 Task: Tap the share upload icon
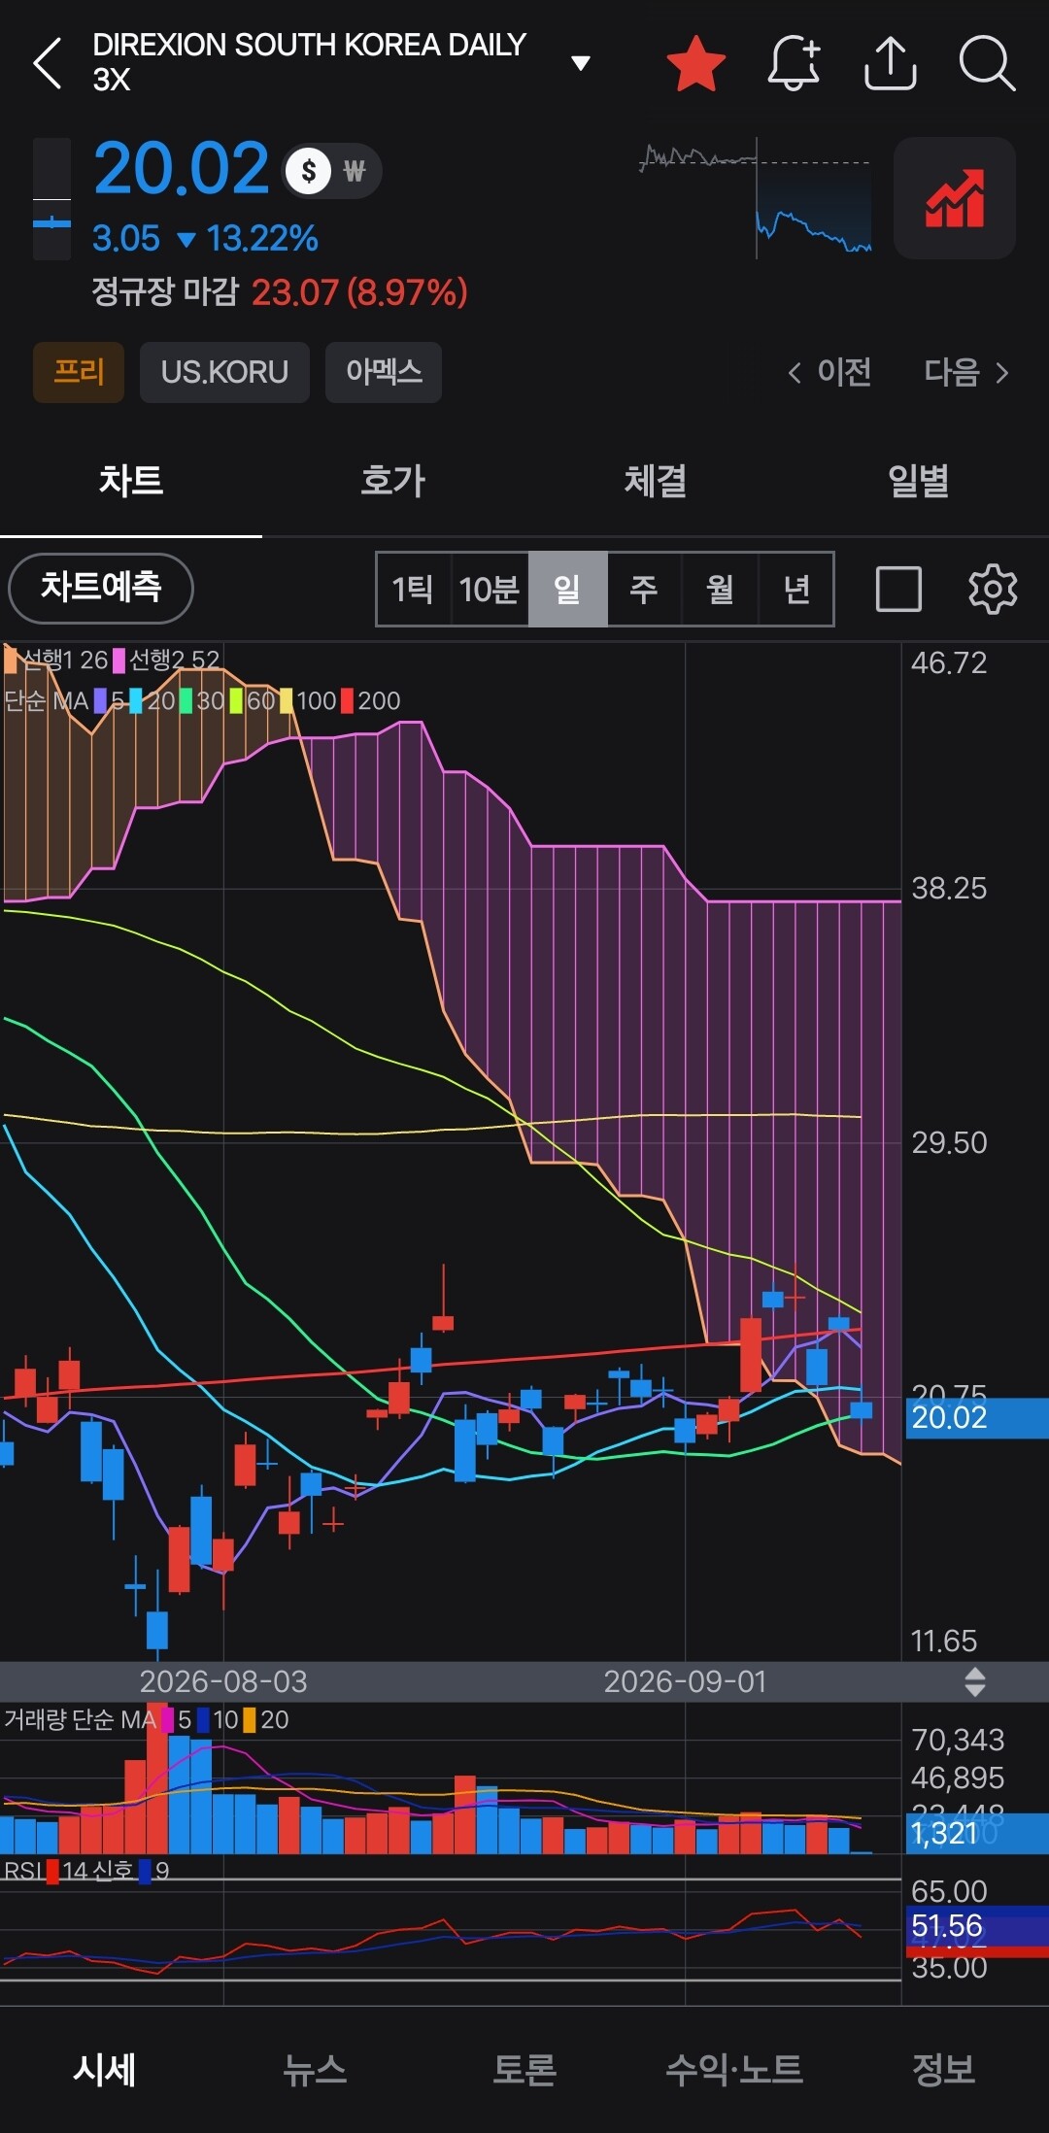[x=890, y=64]
